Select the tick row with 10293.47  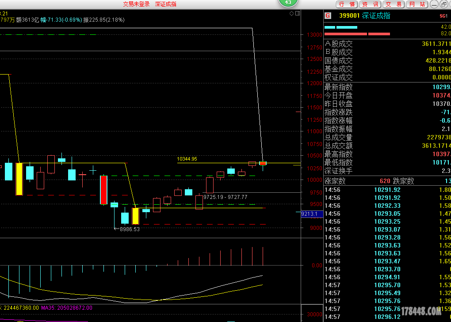coord(387,262)
